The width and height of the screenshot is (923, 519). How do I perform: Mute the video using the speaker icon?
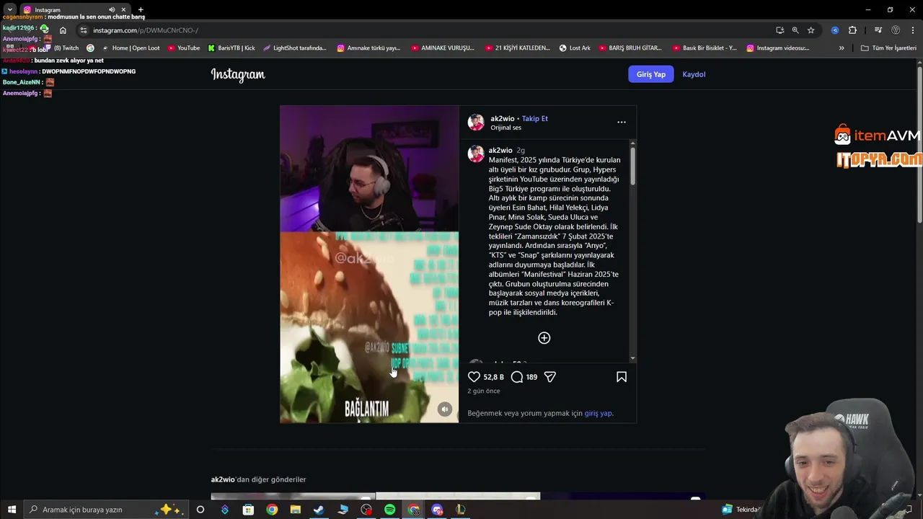445,409
